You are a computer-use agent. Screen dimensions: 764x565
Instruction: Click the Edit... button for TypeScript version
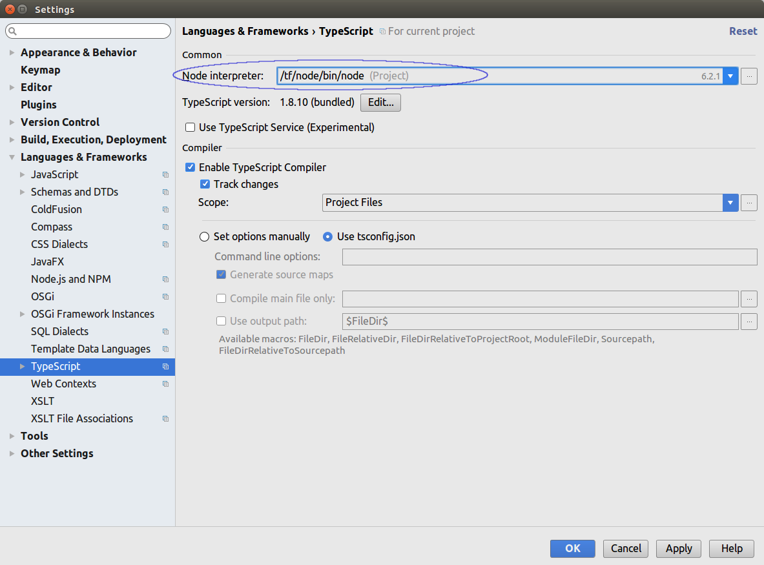(x=380, y=103)
